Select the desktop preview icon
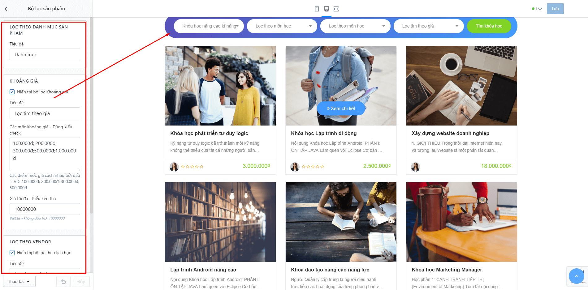The width and height of the screenshot is (588, 290). [x=326, y=9]
